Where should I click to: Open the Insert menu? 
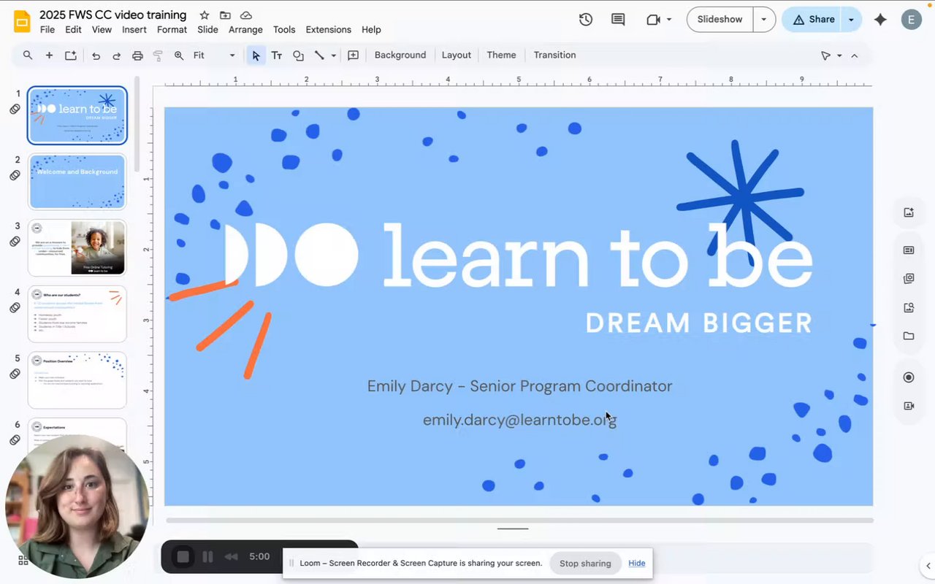(x=134, y=30)
